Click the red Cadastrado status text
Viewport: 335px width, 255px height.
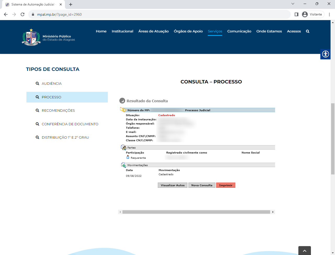pos(166,115)
